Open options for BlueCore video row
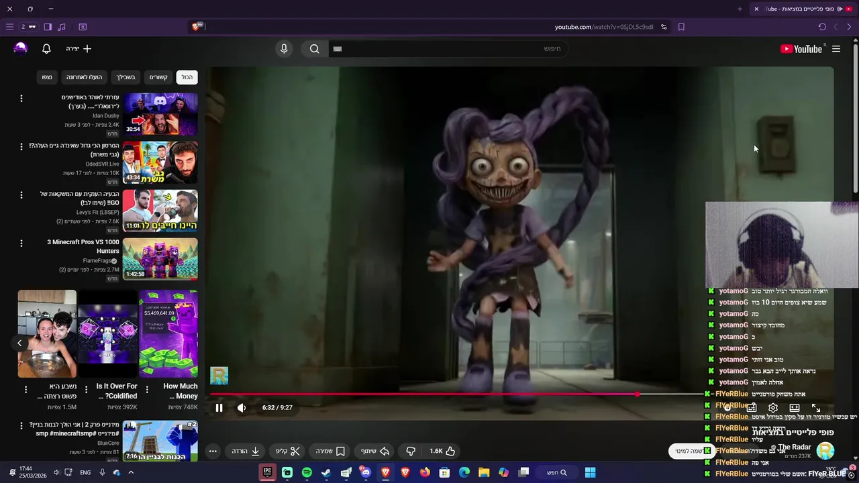 click(x=21, y=425)
